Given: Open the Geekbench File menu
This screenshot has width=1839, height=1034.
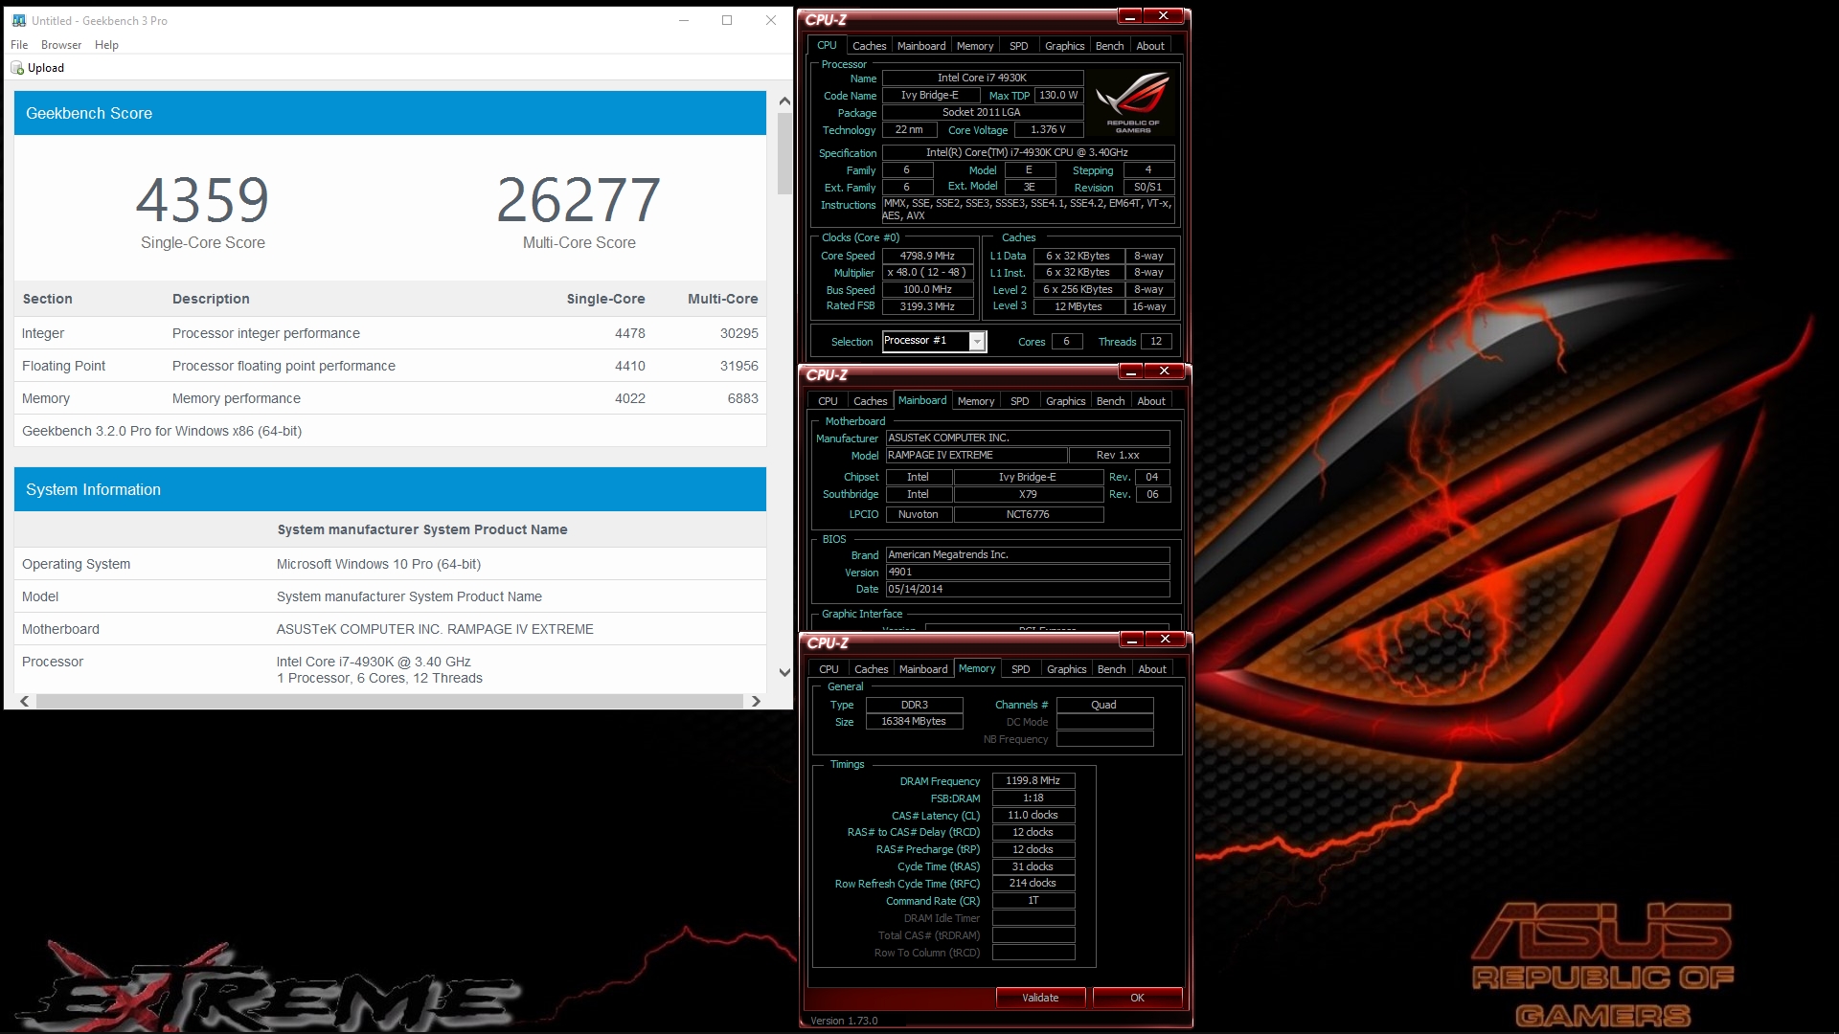Looking at the screenshot, I should 19,45.
